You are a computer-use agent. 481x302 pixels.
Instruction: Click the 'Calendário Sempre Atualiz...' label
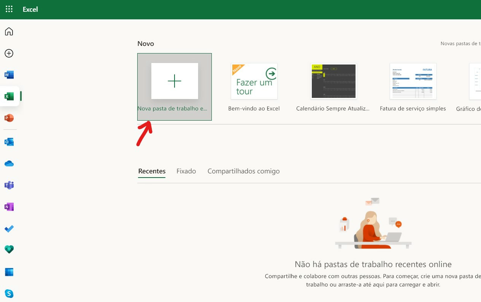[x=333, y=109]
